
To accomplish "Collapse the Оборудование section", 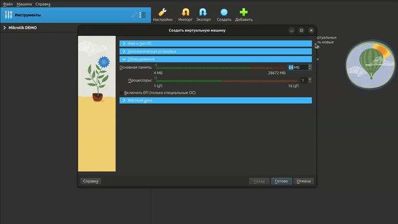I will coord(216,59).
